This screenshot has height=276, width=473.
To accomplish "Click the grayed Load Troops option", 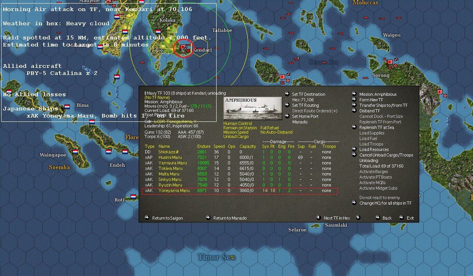I will coord(371,144).
